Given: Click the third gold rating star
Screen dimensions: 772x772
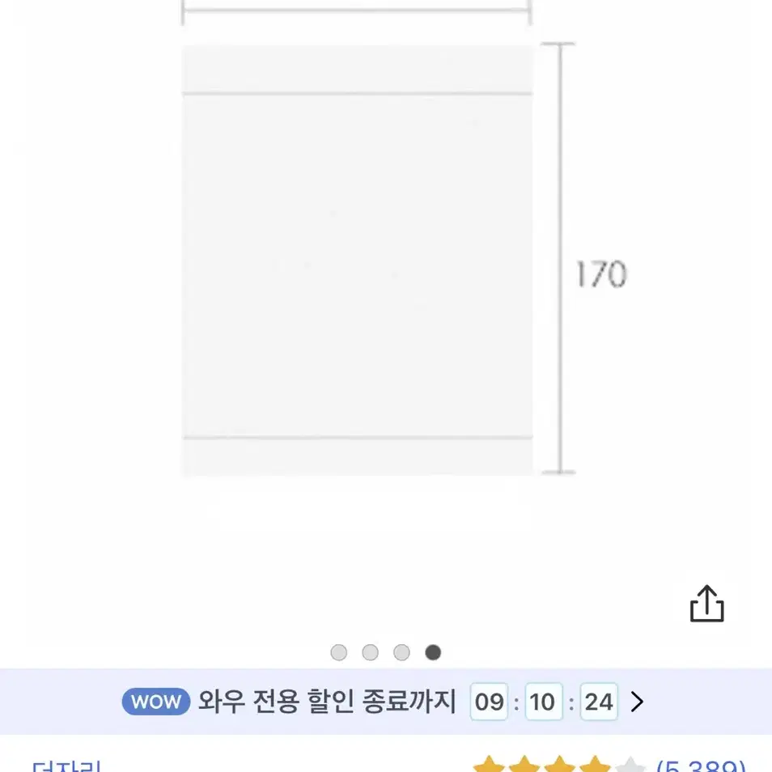Looking at the screenshot, I should point(560,764).
